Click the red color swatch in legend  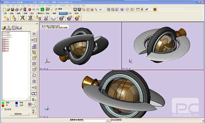[3, 105]
